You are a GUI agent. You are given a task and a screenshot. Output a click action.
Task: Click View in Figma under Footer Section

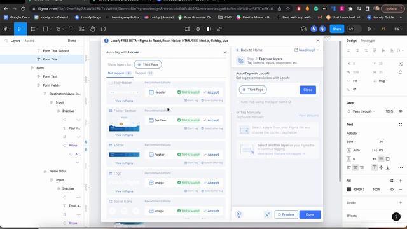(124, 135)
